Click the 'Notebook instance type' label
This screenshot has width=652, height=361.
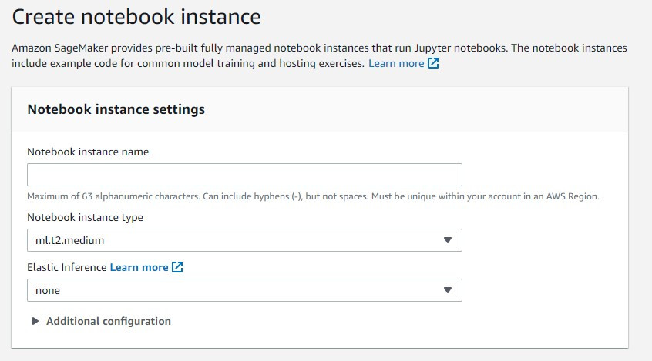[85, 217]
